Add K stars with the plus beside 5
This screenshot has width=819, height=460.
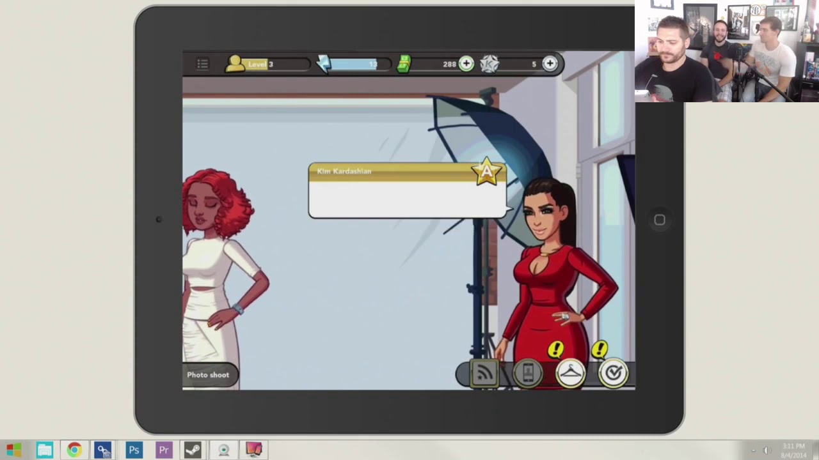tap(550, 64)
